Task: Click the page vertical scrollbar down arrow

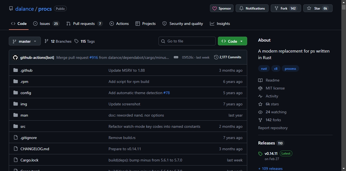Action: click(x=344, y=169)
